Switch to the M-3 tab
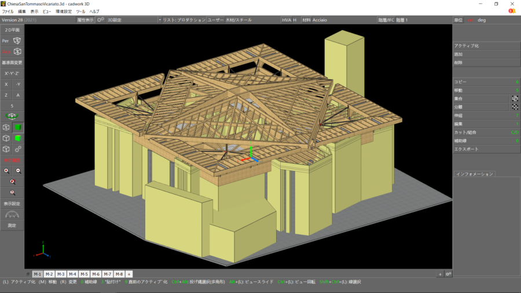521x293 pixels. [x=60, y=274]
